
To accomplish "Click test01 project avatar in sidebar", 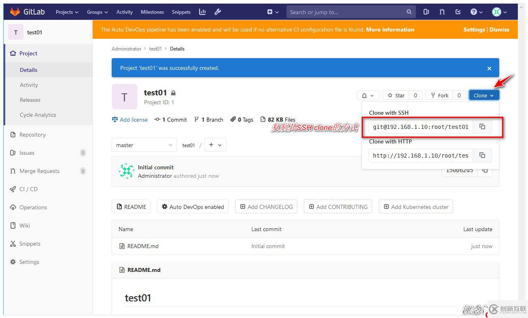I will (x=16, y=32).
